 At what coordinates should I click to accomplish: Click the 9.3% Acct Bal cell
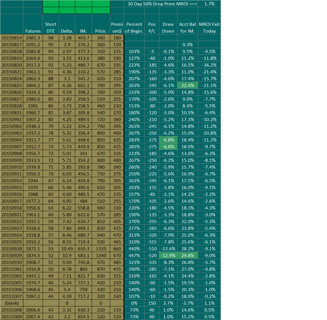pos(187,45)
